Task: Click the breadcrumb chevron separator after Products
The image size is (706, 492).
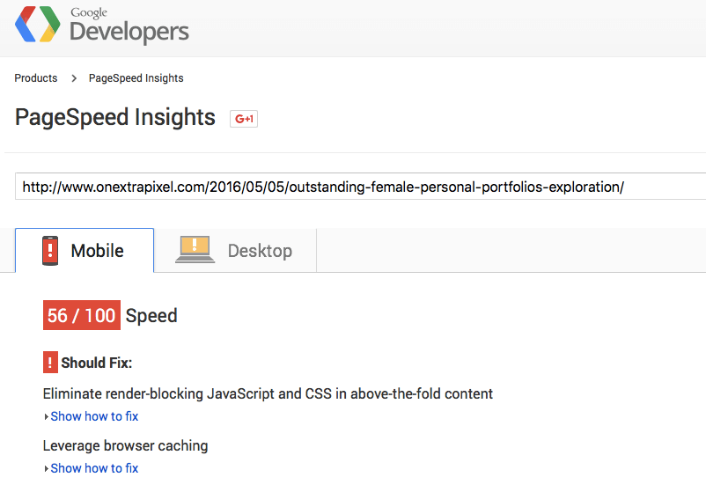Action: [74, 78]
